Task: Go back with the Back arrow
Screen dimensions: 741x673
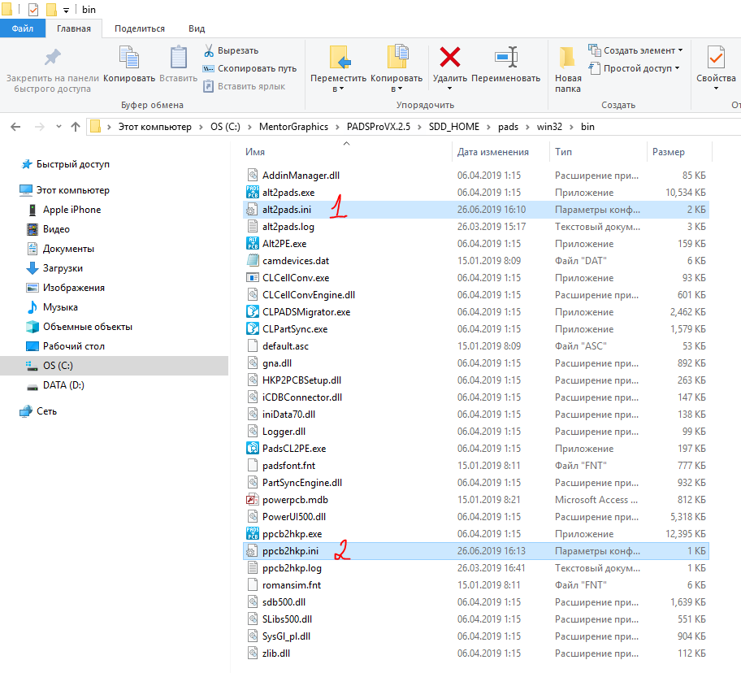Action: (15, 127)
